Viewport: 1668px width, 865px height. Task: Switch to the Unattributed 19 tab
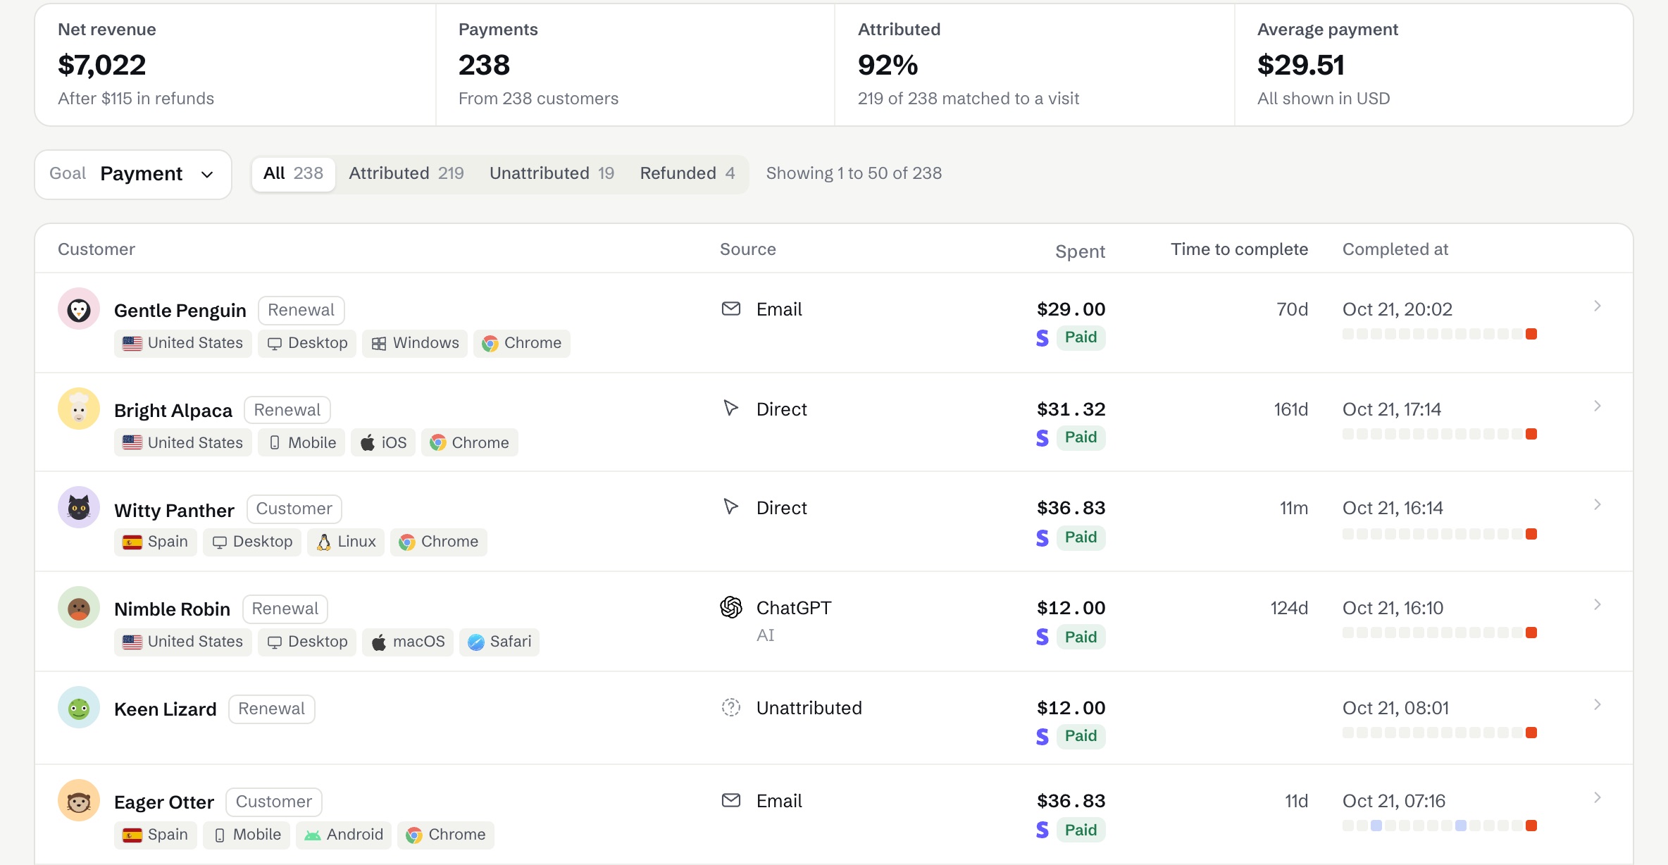552,173
